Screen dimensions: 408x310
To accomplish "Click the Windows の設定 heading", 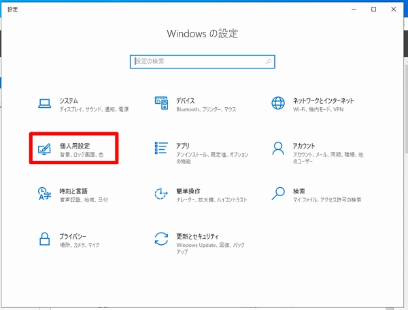I will [x=203, y=34].
